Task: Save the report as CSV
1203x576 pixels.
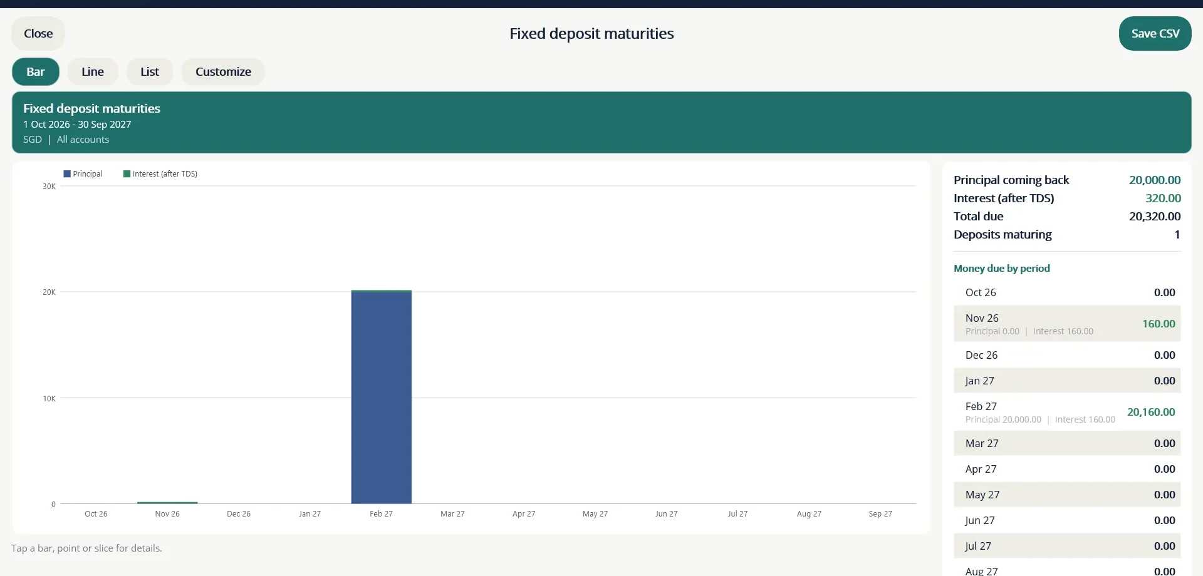Action: 1155,34
